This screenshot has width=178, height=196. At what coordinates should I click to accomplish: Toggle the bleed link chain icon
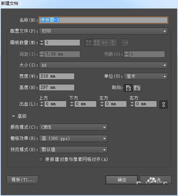(x=164, y=104)
